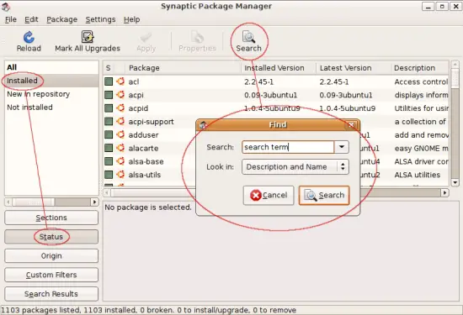
Task: Toggle the status box for adduser package
Action: click(x=109, y=134)
